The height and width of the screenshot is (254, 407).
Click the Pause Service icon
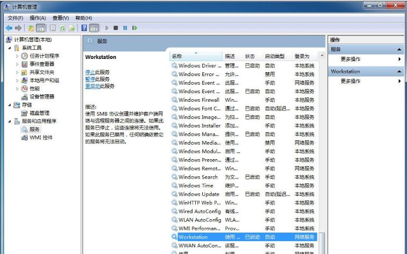point(125,28)
